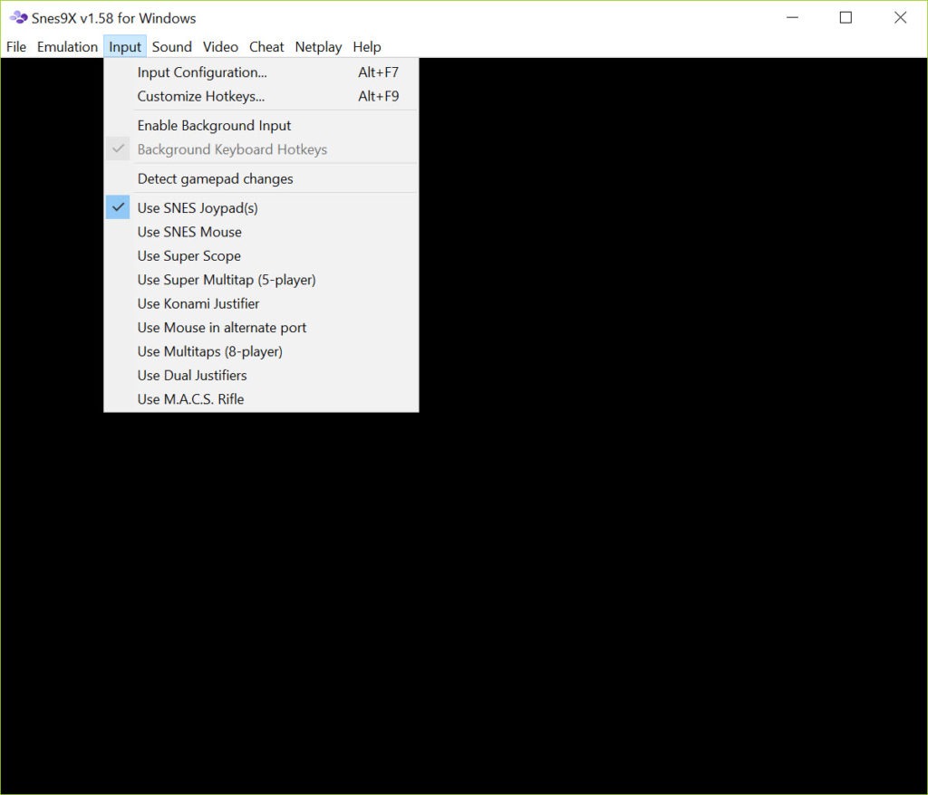Open the Sound menu
928x795 pixels.
171,47
